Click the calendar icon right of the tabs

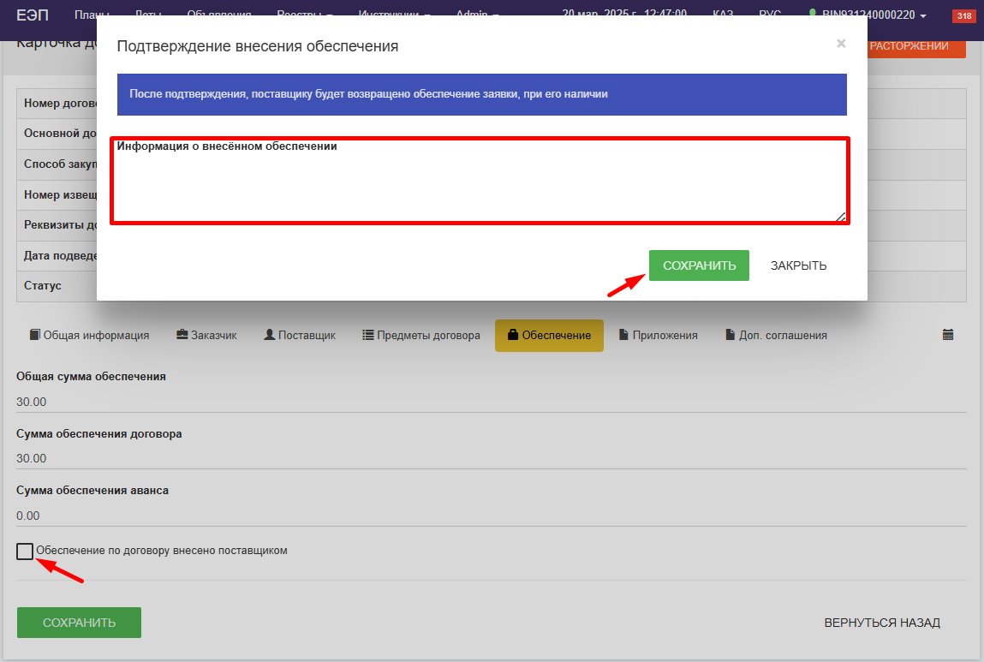[x=948, y=336]
